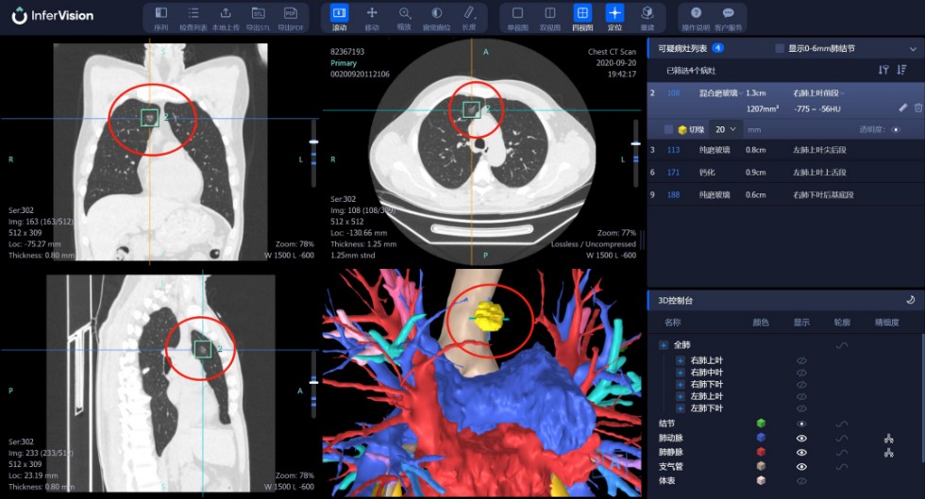Change 结节 green color swatch
Image resolution: width=925 pixels, height=499 pixels.
761,424
